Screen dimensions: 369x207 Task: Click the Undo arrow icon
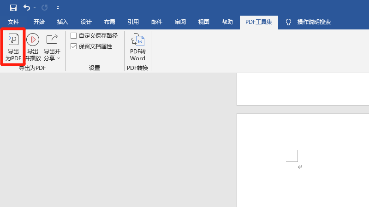click(27, 8)
